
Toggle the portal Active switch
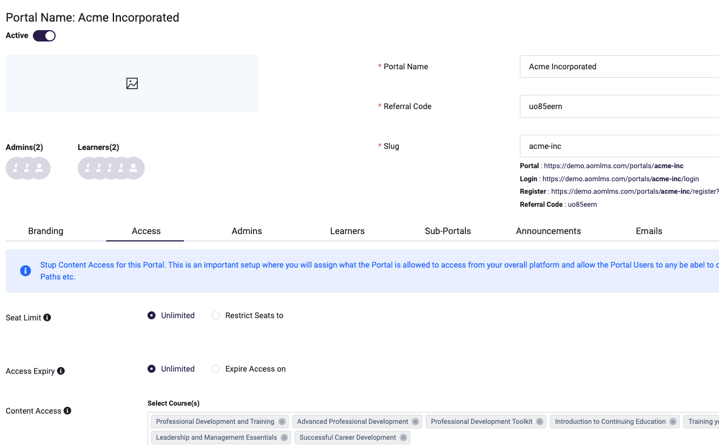click(x=44, y=36)
